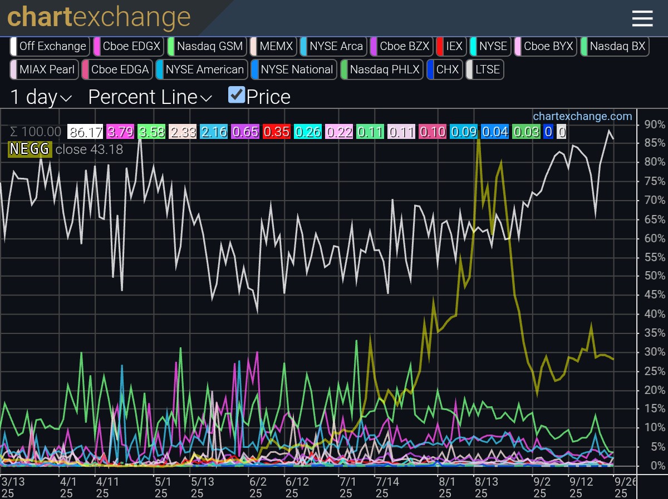Viewport: 668px width, 499px height.
Task: Click the 7/14 25 date label
Action: (387, 486)
